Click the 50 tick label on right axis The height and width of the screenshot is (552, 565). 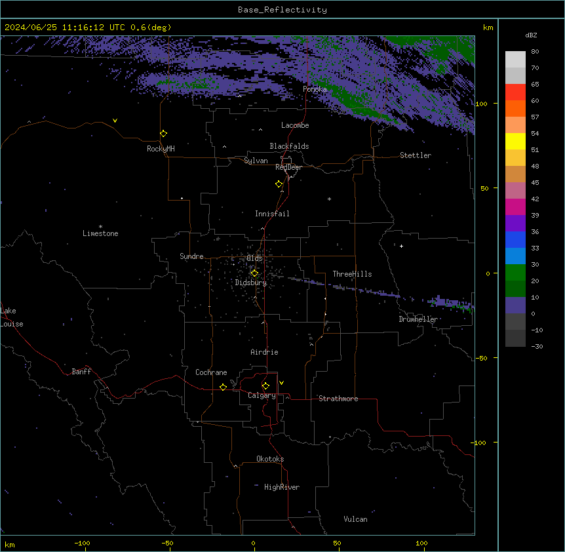coord(484,188)
